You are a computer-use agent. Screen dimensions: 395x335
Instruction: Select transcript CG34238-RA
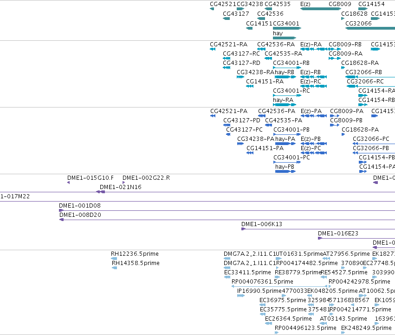pyautogui.click(x=255, y=72)
